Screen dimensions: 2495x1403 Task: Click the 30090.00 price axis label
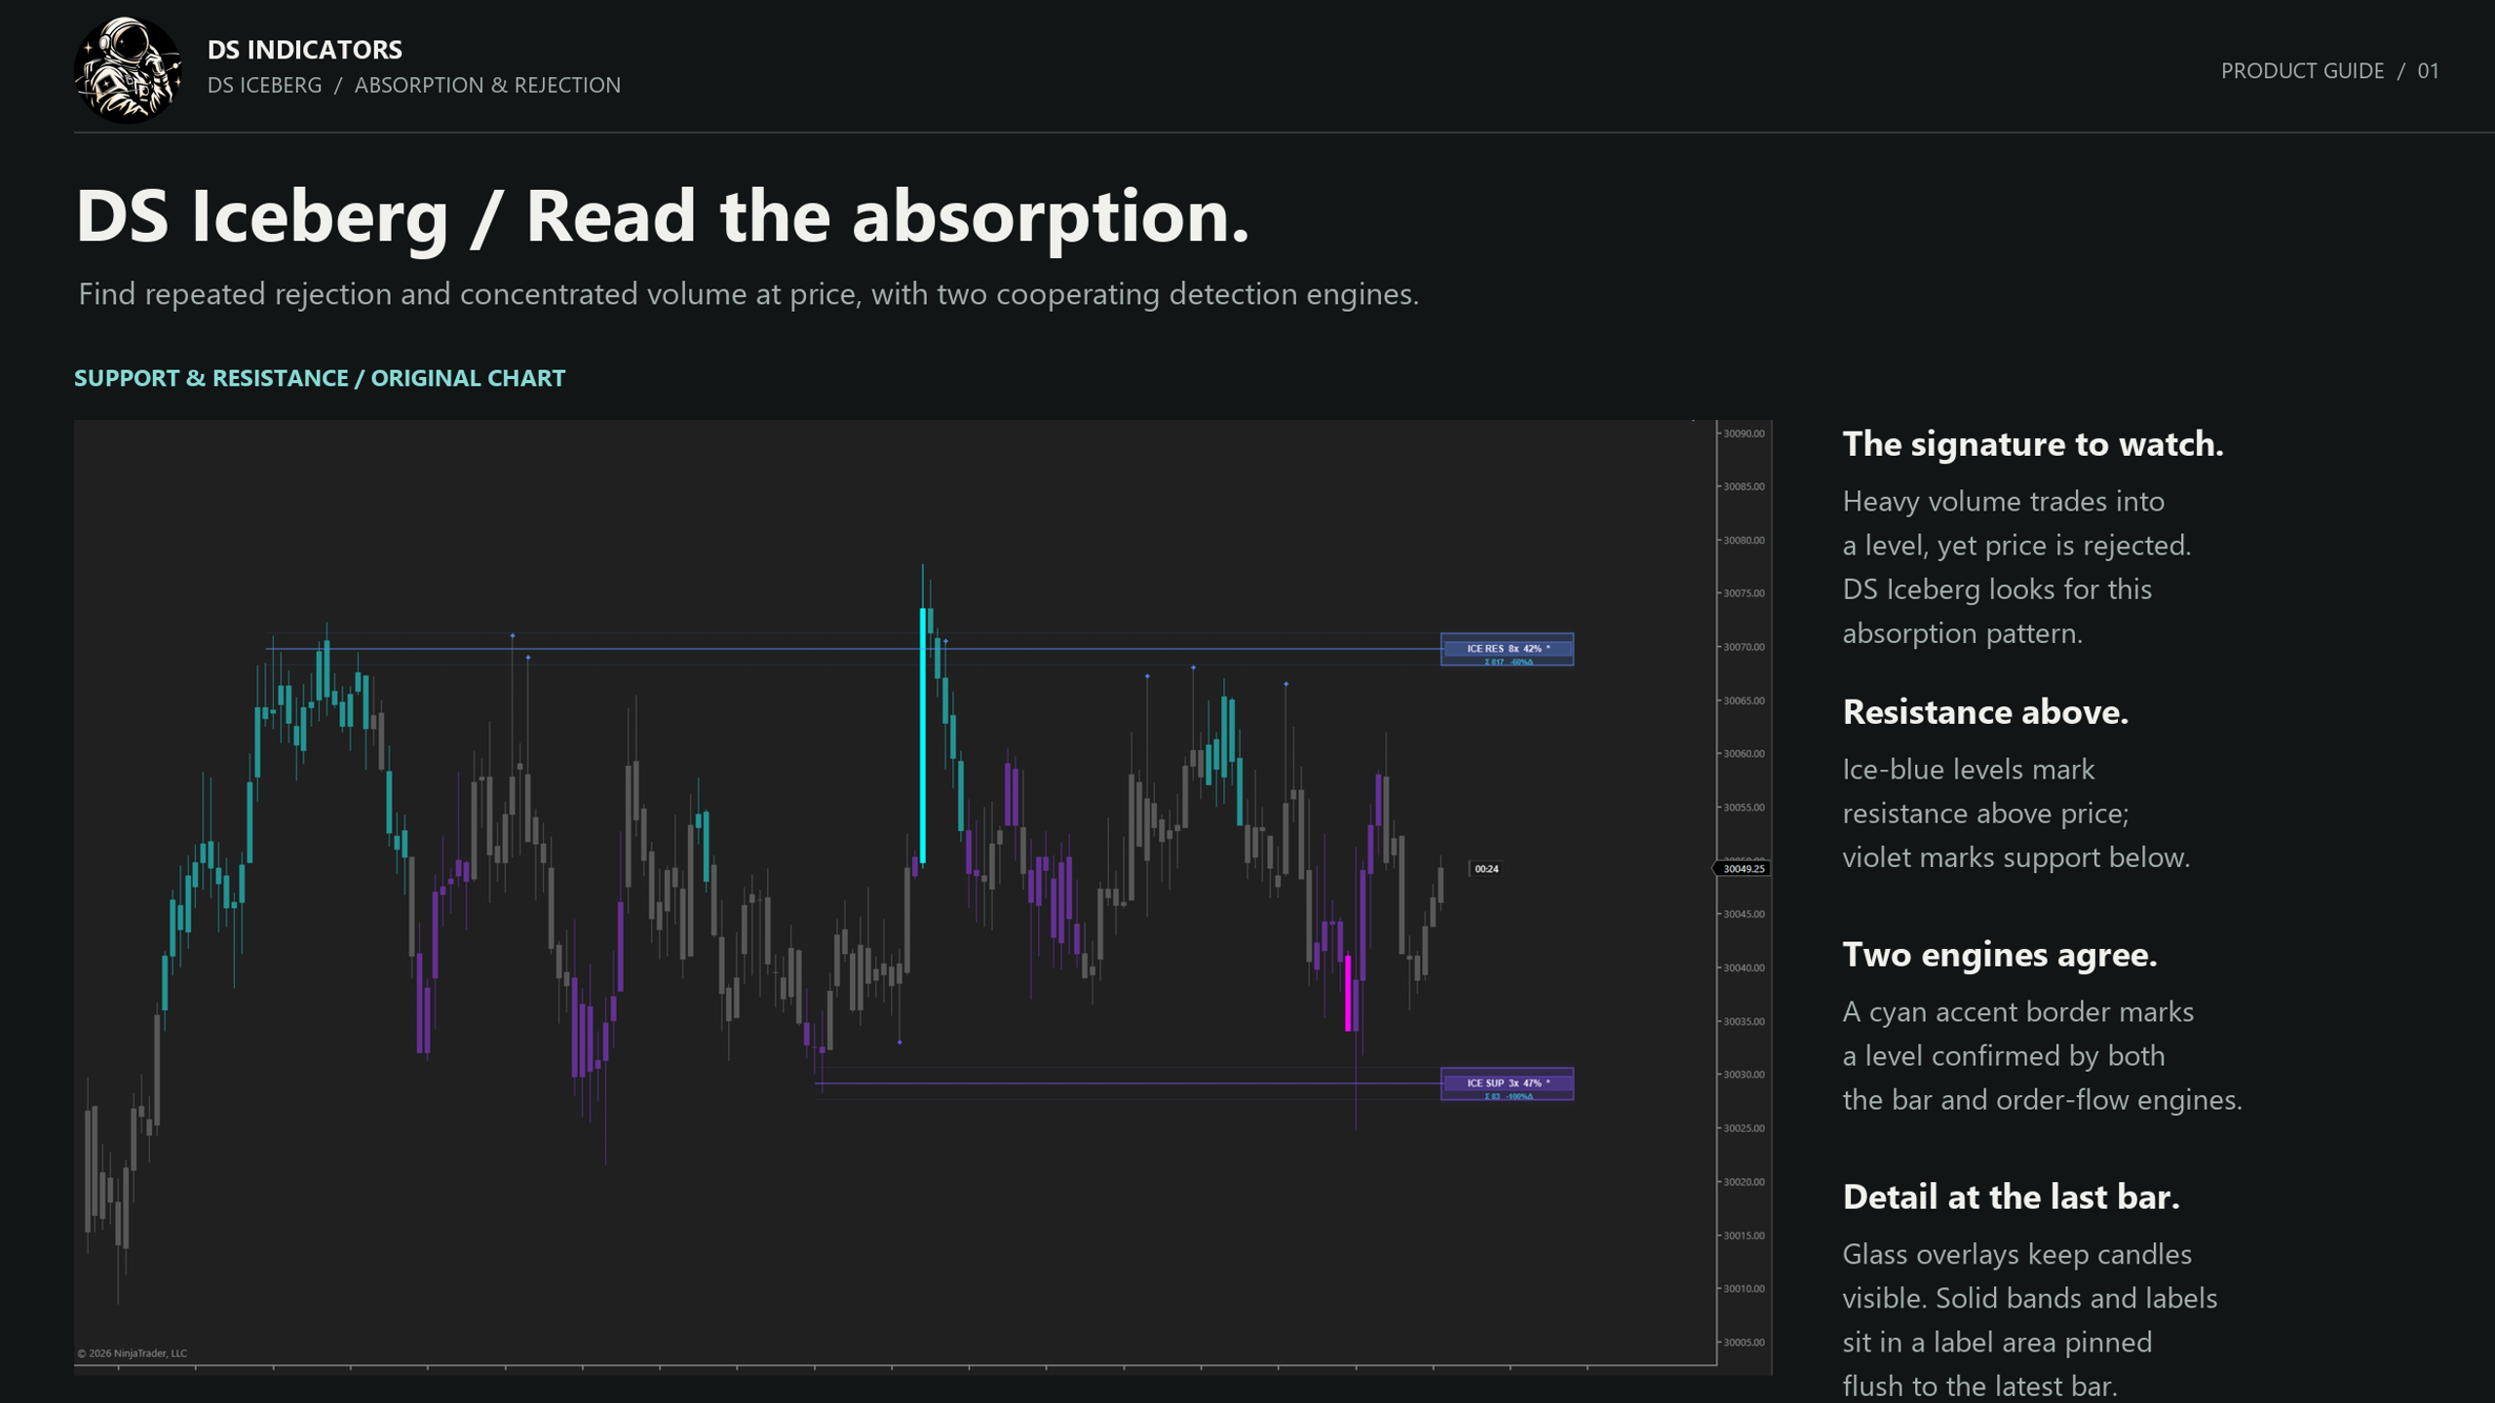point(1743,434)
